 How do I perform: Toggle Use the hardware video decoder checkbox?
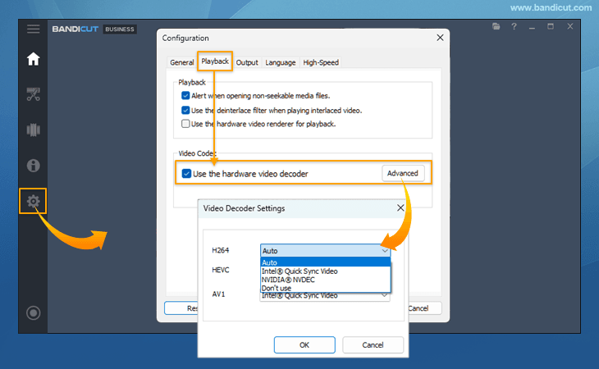coord(187,174)
